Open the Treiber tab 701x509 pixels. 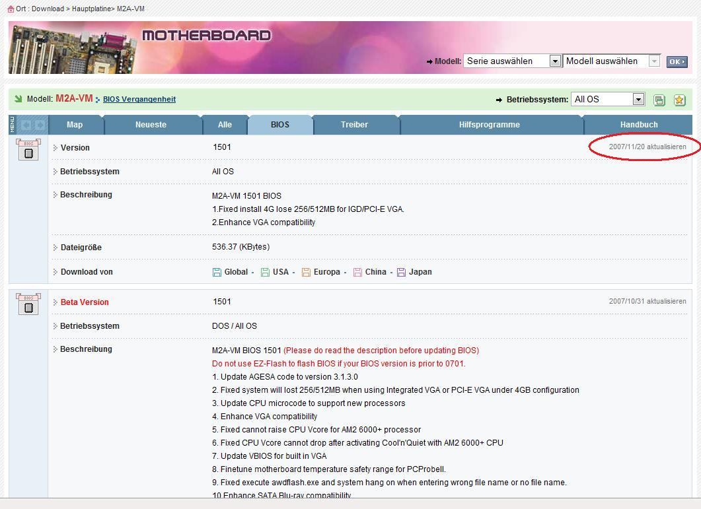coord(355,125)
